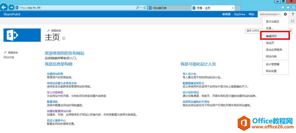Click the text 选择并配置此网站的导航模型。

pyautogui.click(x=65, y=105)
